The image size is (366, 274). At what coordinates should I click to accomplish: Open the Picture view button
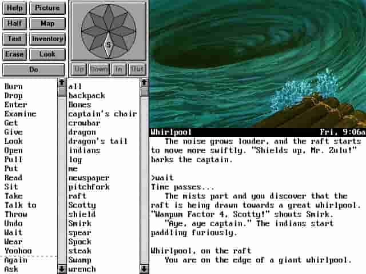point(47,8)
